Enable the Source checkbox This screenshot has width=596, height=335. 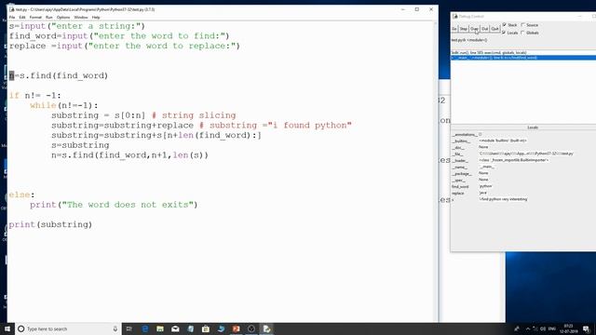523,25
